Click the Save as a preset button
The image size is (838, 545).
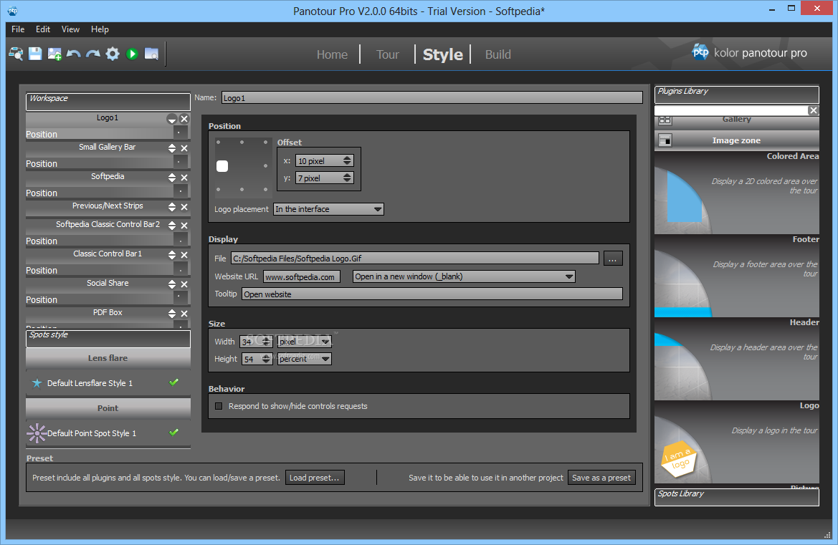(x=601, y=478)
